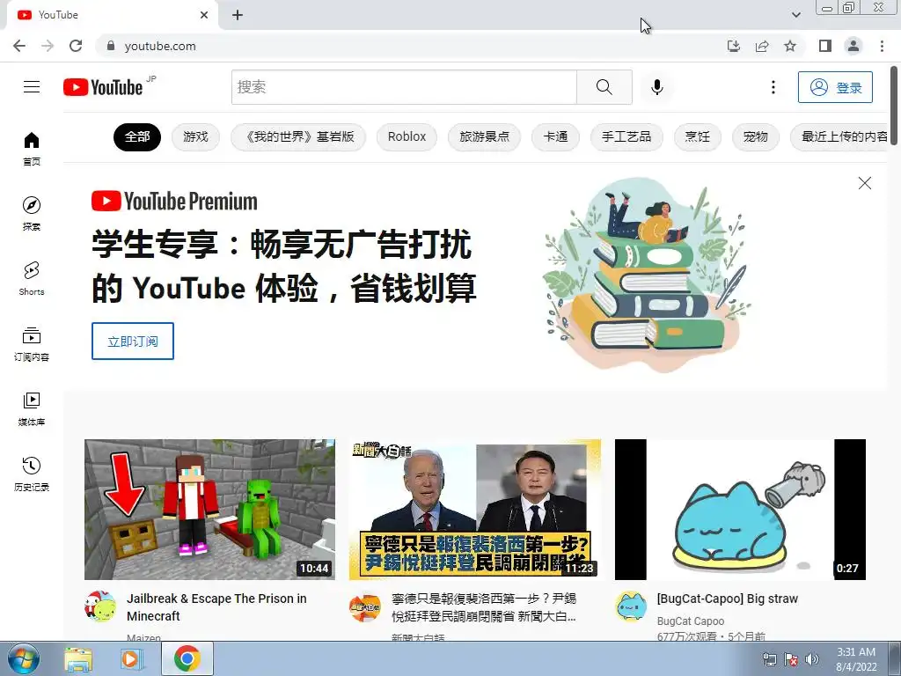Click [BugCat-Capoo] Big straw title
The width and height of the screenshot is (901, 676).
(728, 599)
